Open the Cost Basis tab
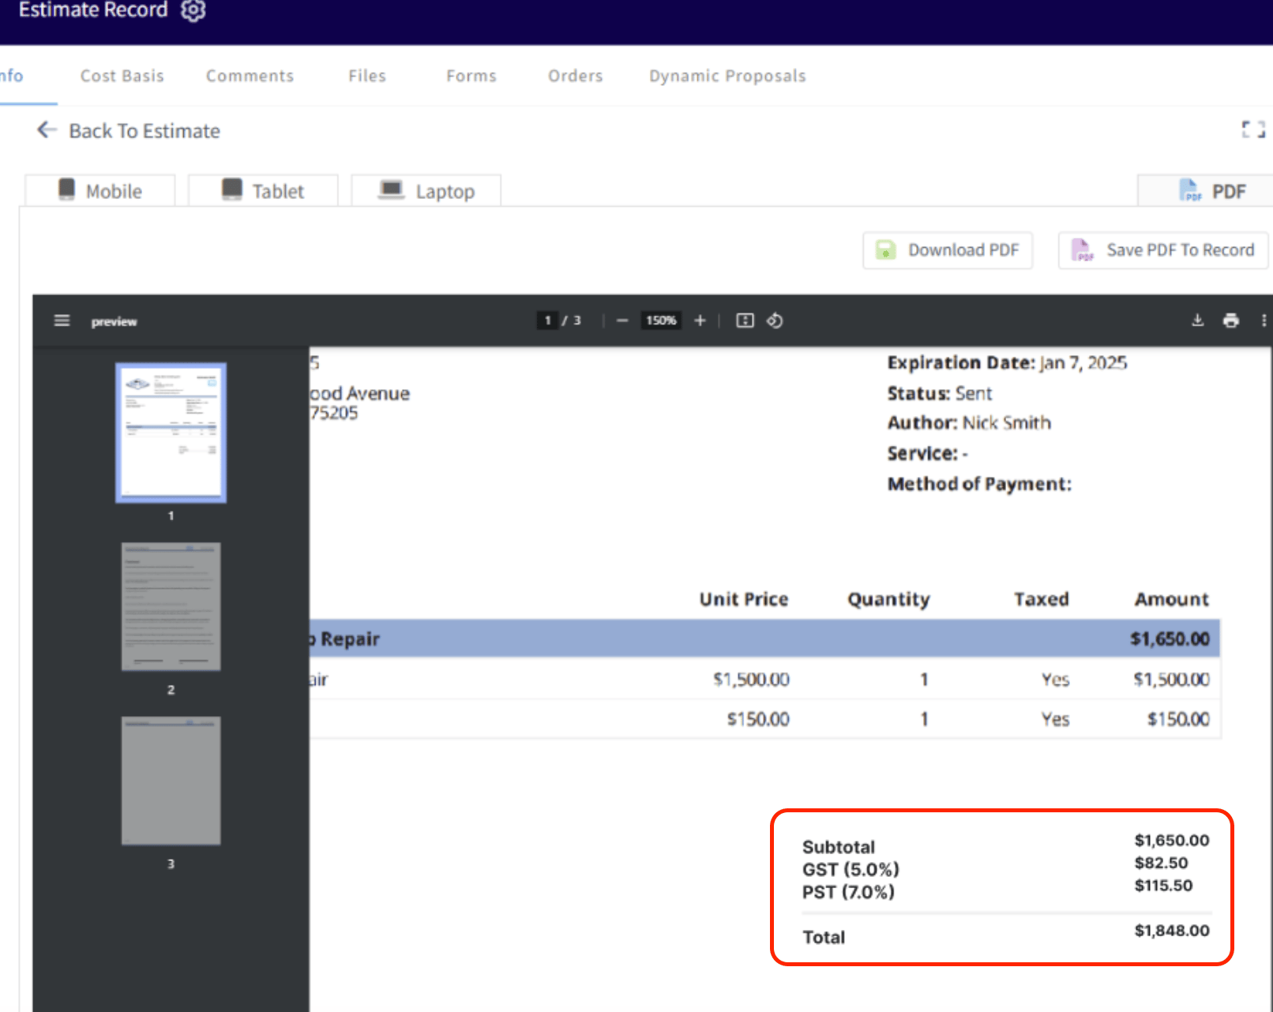 [x=122, y=76]
